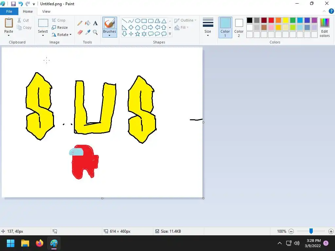Viewport: 335px width, 251px height.
Task: Choose the Cloud callout shape
Action: click(x=164, y=34)
